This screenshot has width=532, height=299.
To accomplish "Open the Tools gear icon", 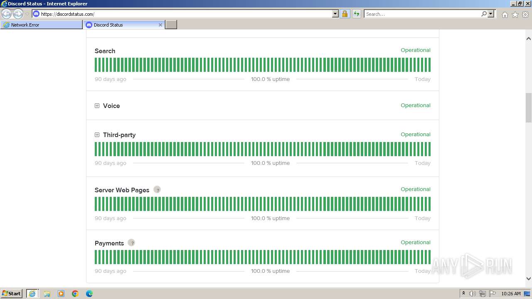I will [x=525, y=15].
